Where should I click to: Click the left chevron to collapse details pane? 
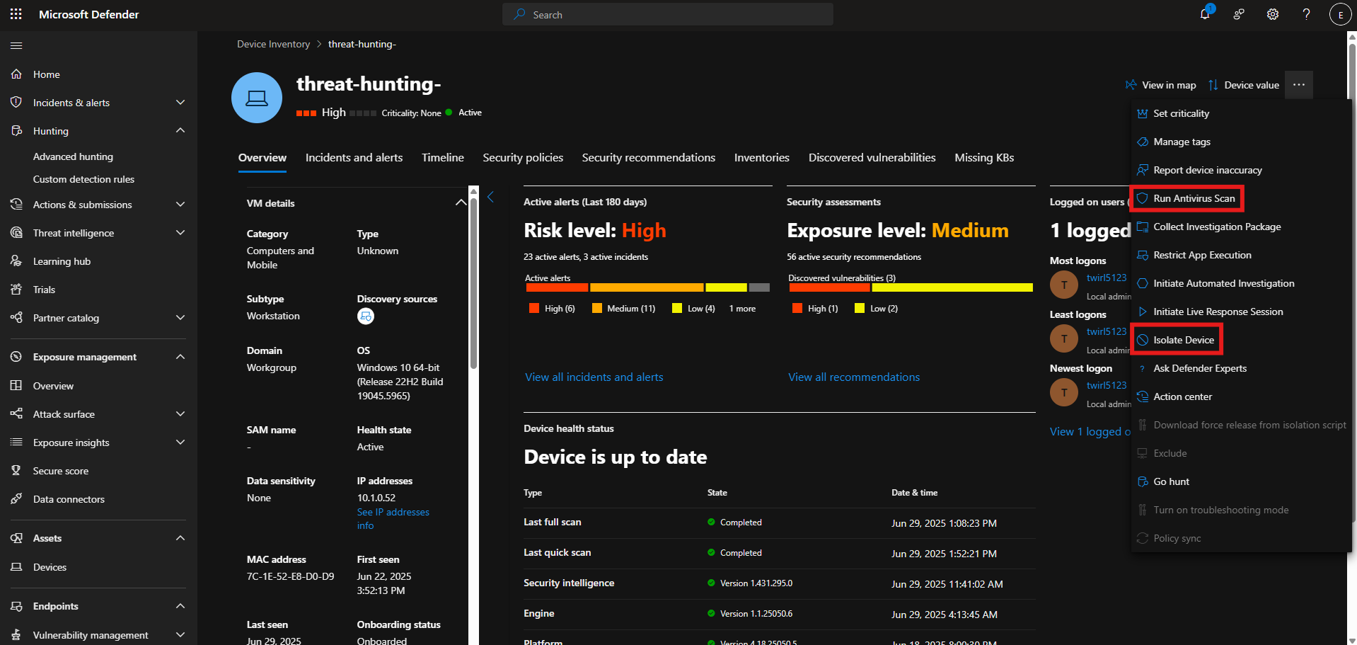(490, 197)
